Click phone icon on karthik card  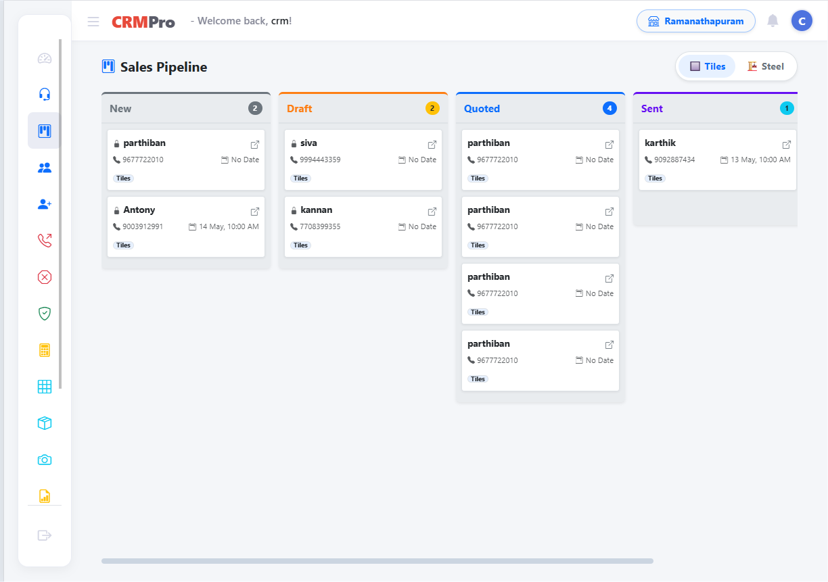(648, 160)
